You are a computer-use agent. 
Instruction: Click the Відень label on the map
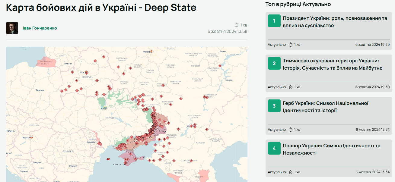[x=11, y=131]
